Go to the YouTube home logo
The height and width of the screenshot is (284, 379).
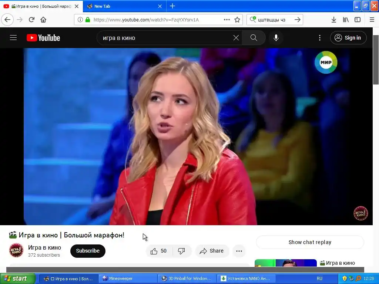[43, 38]
